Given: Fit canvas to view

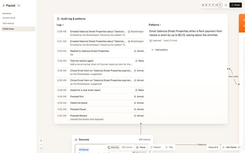Looking at the screenshot, I should [x=41, y=148].
